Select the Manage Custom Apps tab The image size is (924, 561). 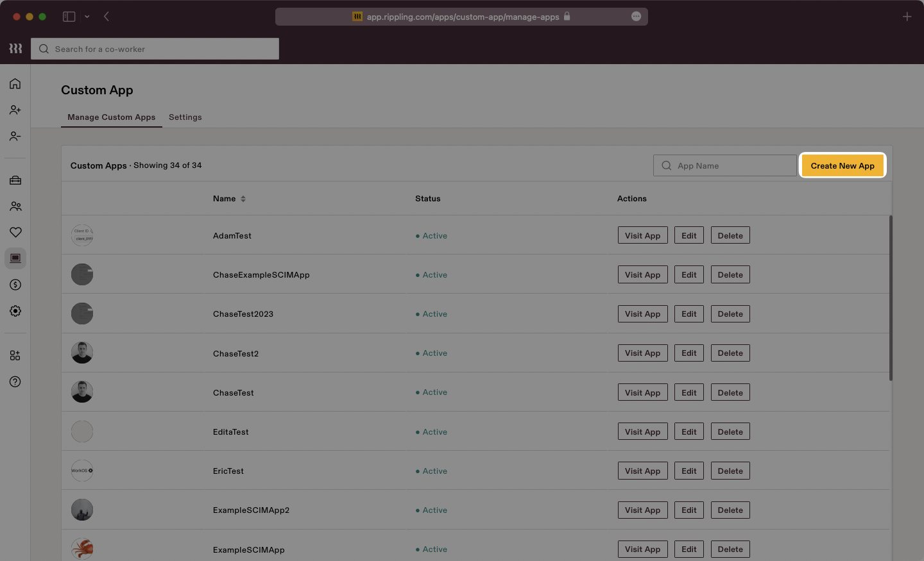(x=111, y=117)
